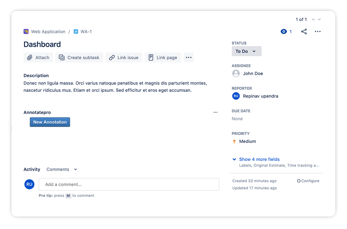Open the issue actions ellipsis menu
Screen dimensions: 347x229
coord(318,32)
